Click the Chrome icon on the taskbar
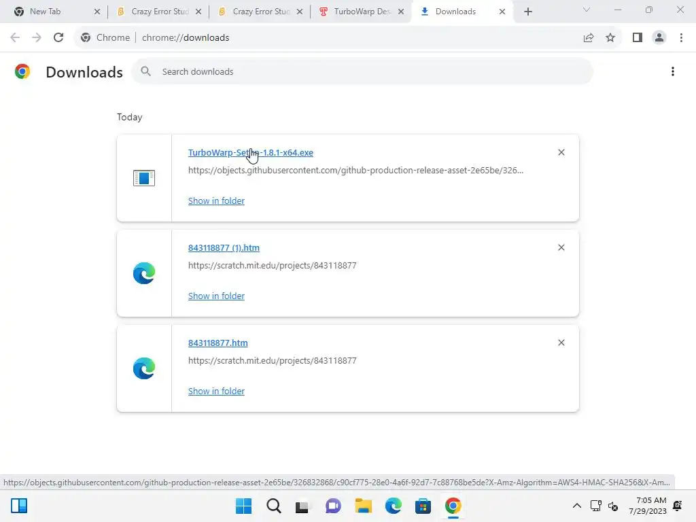Screen dimensions: 696x522 453,506
